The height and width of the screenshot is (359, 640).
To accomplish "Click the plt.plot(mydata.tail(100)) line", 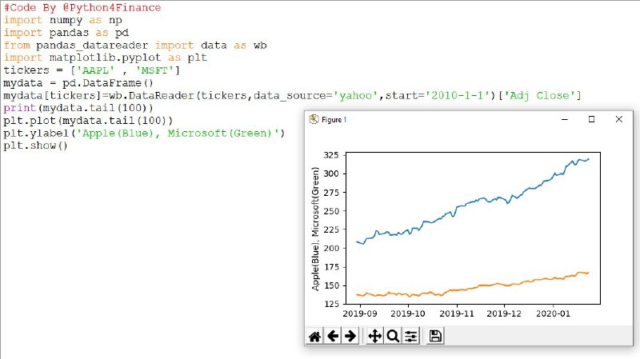I will pos(88,121).
